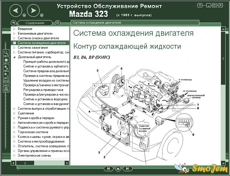Expand Бензиновые двигатели node
230x176 pixels.
pyautogui.click(x=14, y=33)
